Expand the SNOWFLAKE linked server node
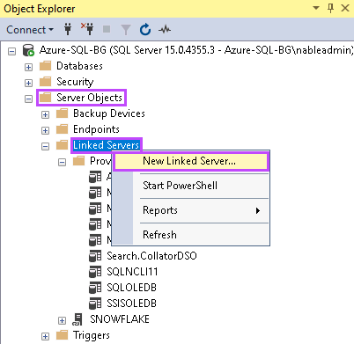Screen dimensions: 354x344 (x=62, y=321)
